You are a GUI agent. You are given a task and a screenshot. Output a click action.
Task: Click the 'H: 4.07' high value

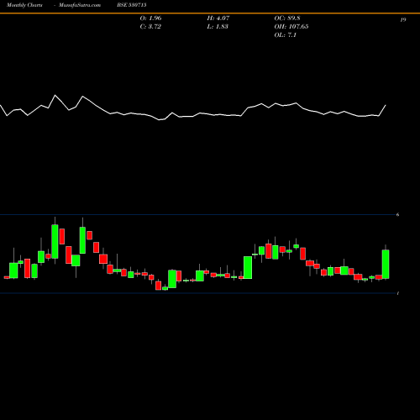218,18
